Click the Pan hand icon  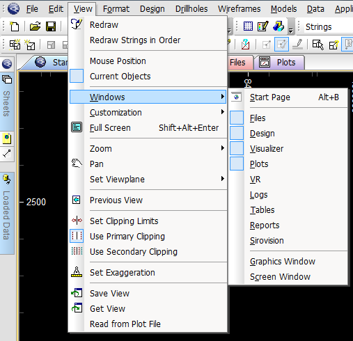pyautogui.click(x=77, y=164)
